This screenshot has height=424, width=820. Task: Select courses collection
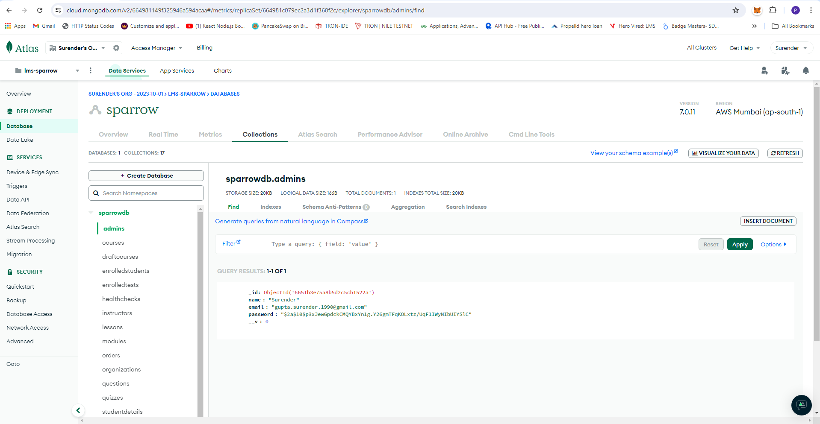(x=113, y=243)
